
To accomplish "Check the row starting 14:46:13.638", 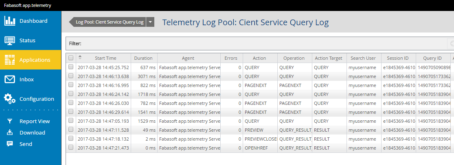I will tap(71, 76).
